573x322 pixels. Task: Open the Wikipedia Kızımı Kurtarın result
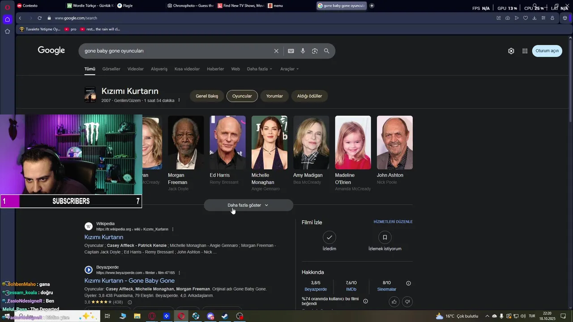point(104,237)
